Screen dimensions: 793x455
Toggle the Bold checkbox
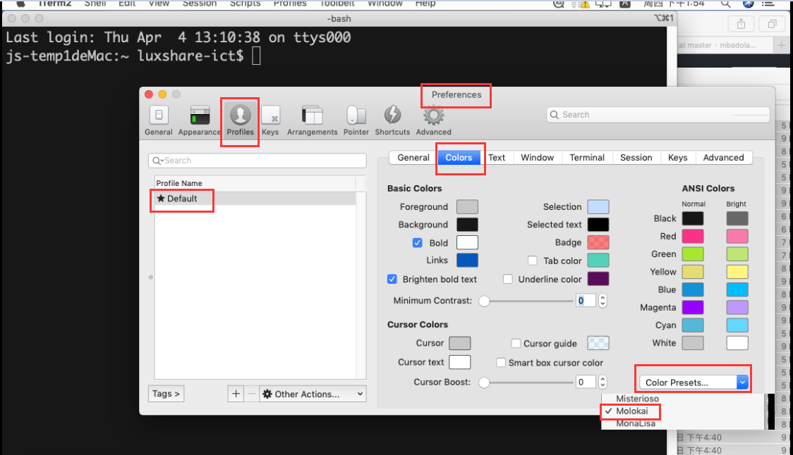pos(417,243)
